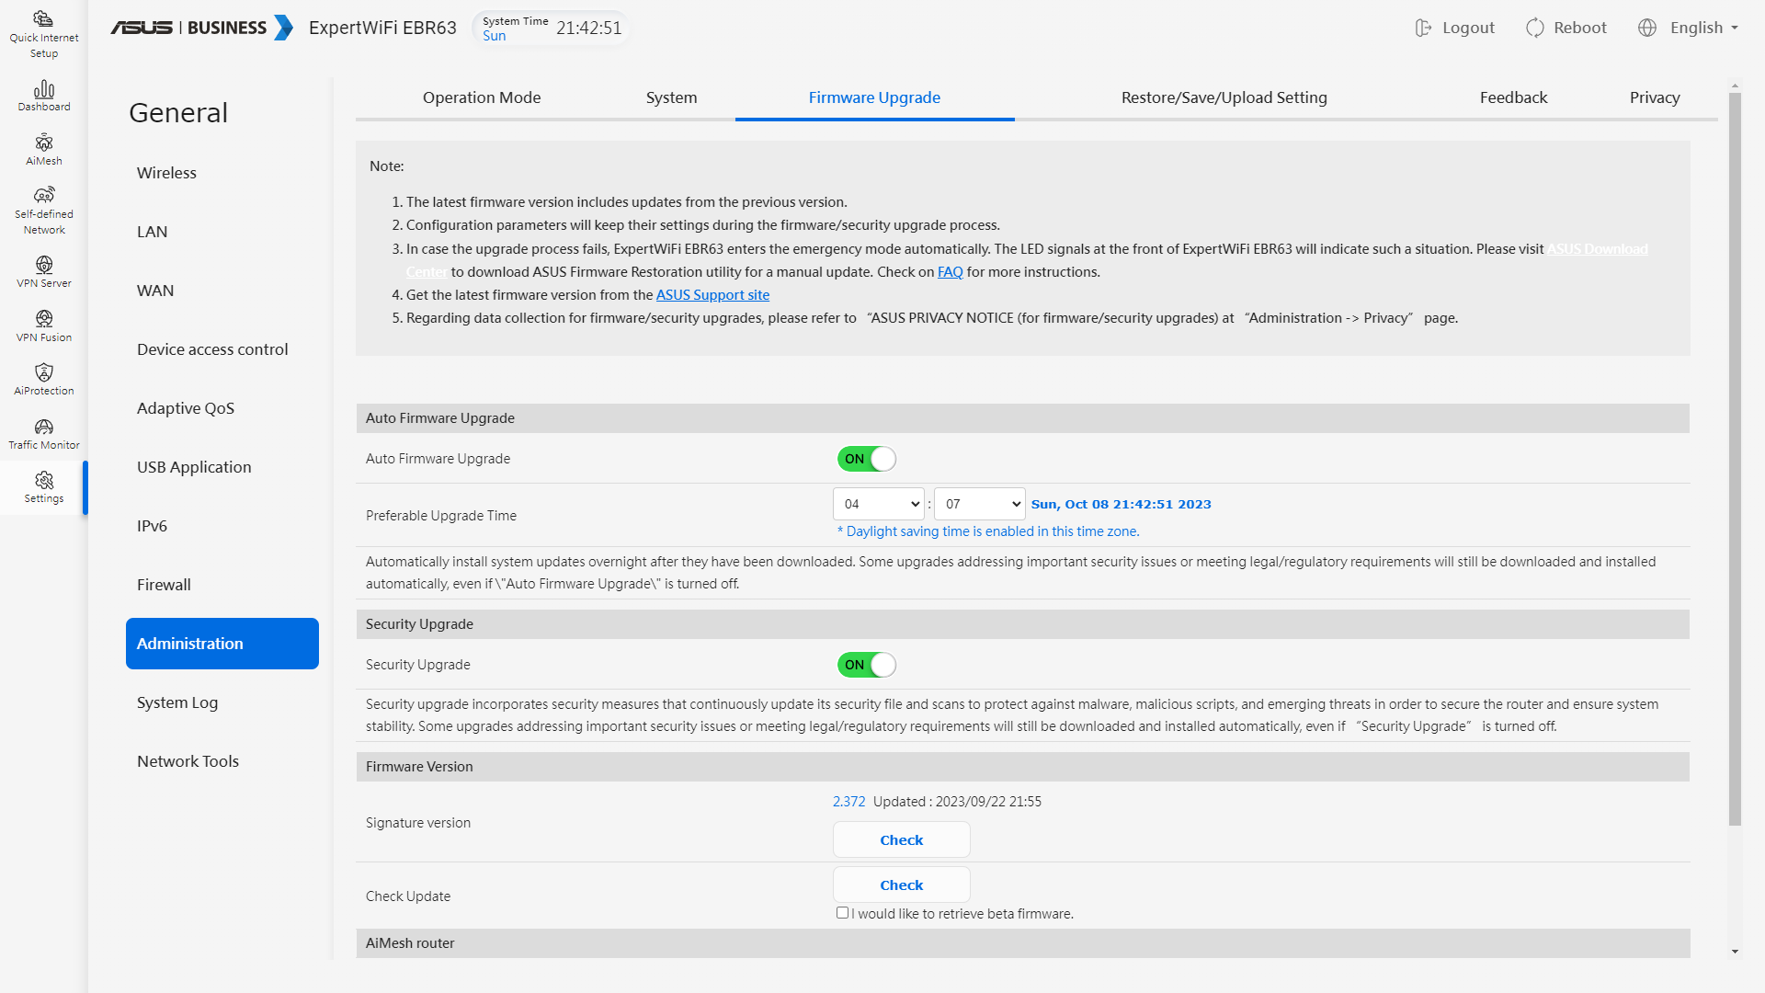
Task: Open the upgrade minute dropdown
Action: coord(980,504)
